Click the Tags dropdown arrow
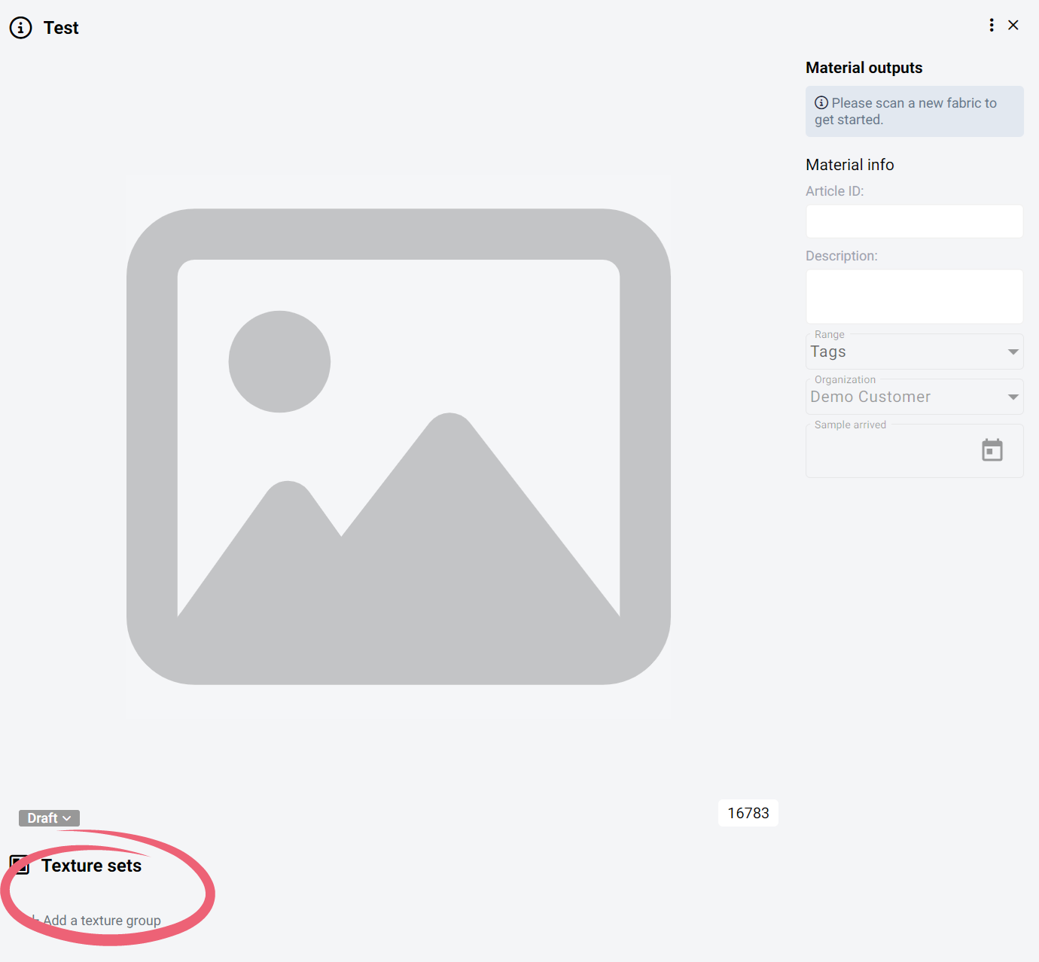 click(1013, 352)
